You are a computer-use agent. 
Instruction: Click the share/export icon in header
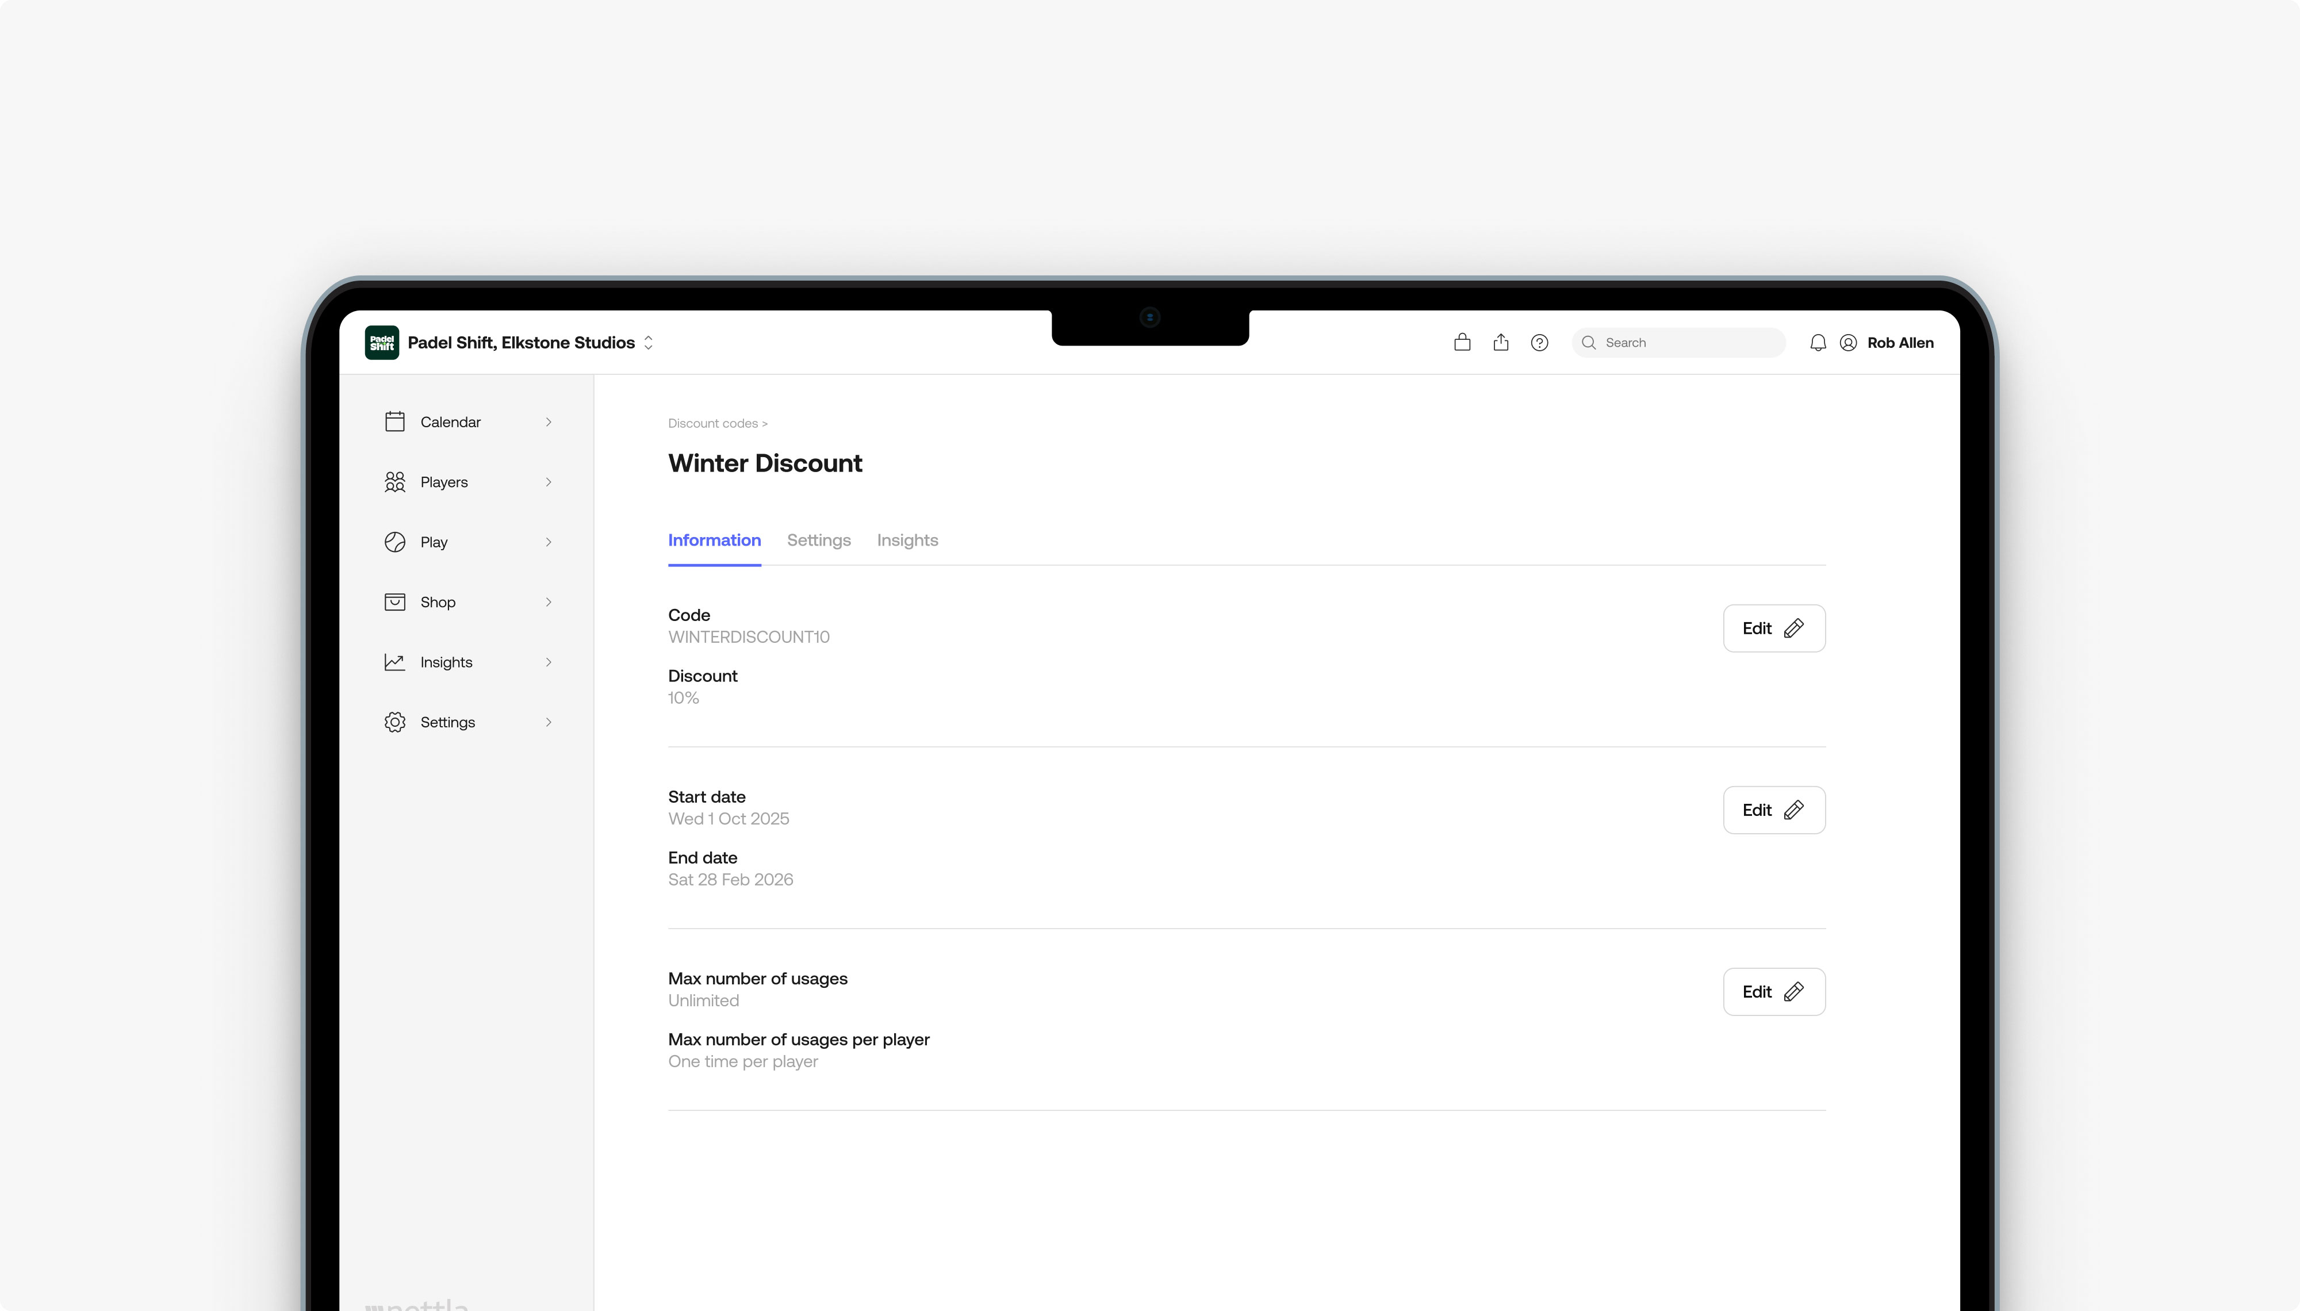click(x=1501, y=342)
